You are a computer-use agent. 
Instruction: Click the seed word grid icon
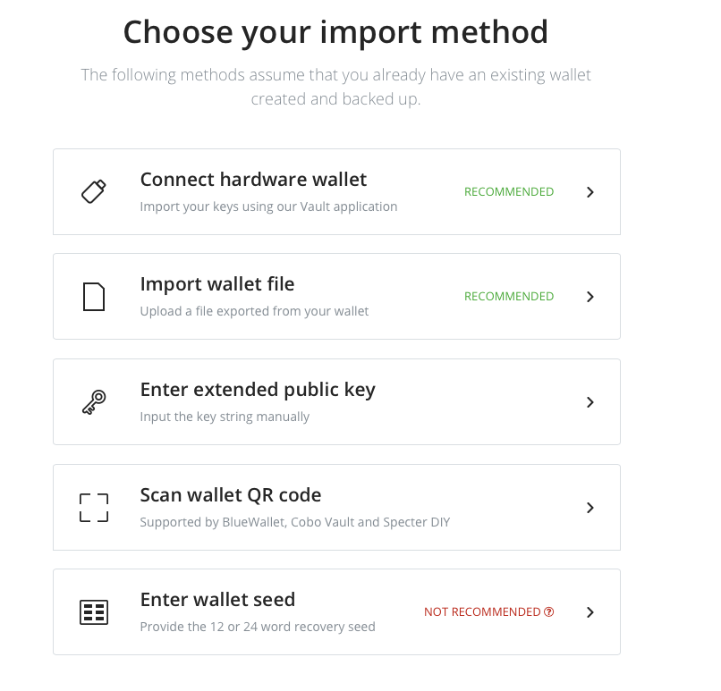point(94,612)
